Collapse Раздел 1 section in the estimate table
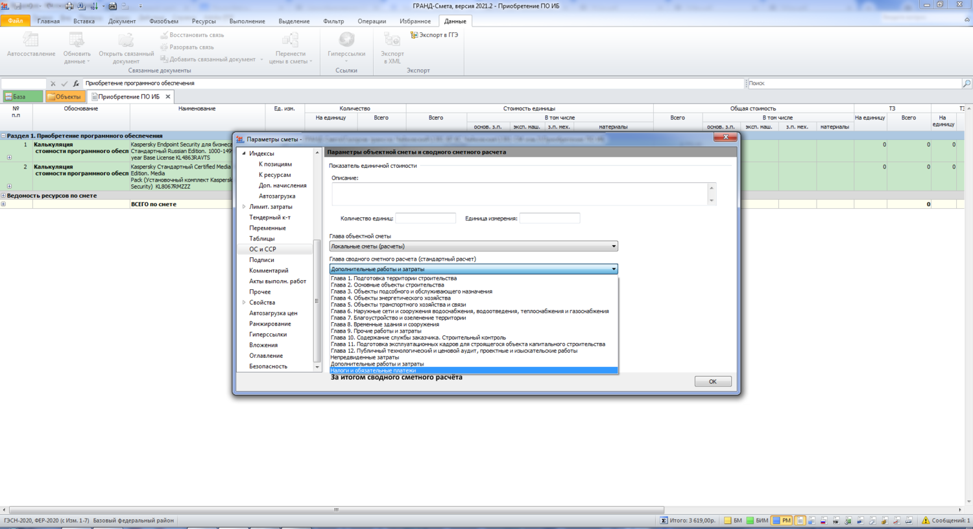The width and height of the screenshot is (973, 529). pyautogui.click(x=3, y=136)
